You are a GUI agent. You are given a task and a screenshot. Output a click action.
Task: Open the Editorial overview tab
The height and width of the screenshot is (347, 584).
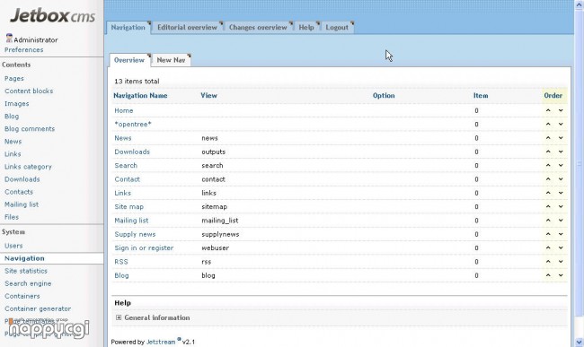187,27
